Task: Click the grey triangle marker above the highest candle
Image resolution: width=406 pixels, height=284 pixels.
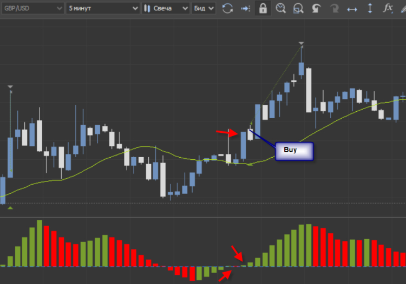Action: coord(301,43)
